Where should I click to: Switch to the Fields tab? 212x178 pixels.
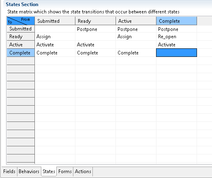9,171
